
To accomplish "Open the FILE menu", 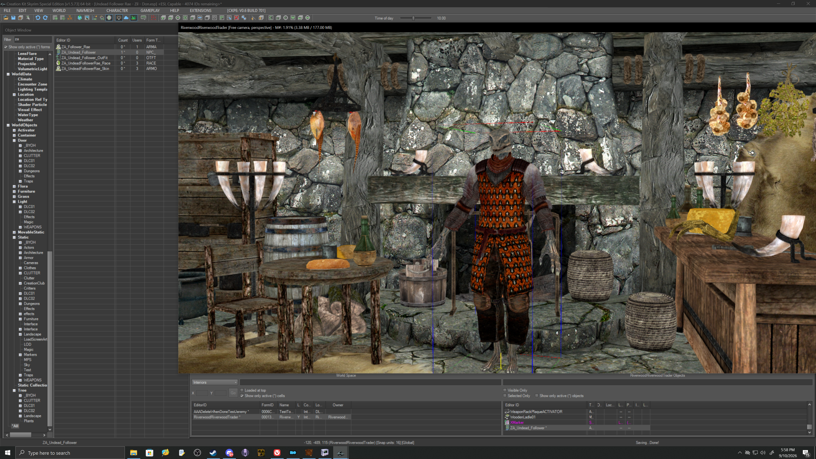I will point(7,11).
